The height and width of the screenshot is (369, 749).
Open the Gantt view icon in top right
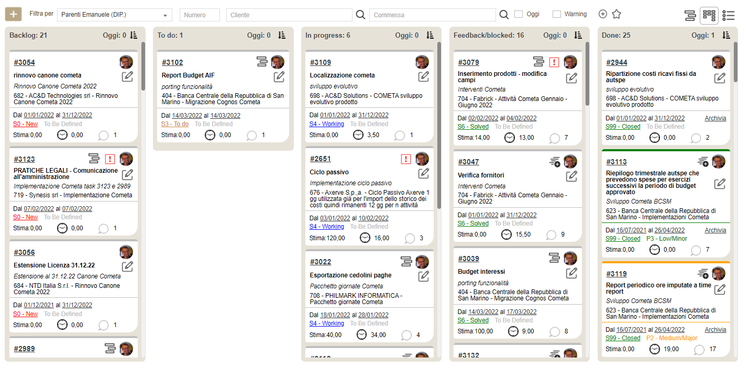[690, 16]
